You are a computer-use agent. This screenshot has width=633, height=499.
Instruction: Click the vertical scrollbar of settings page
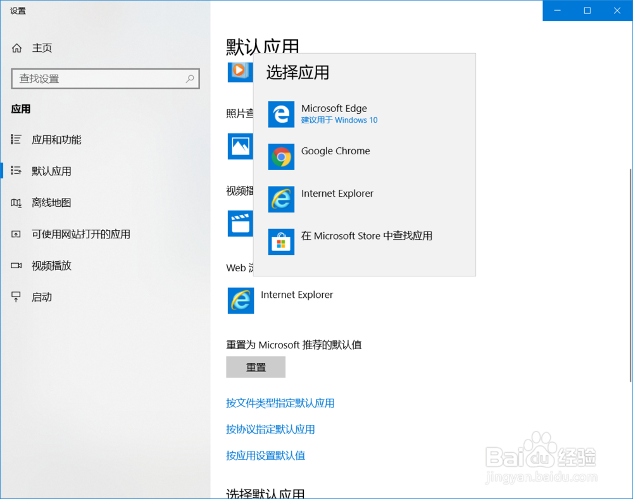pyautogui.click(x=630, y=275)
